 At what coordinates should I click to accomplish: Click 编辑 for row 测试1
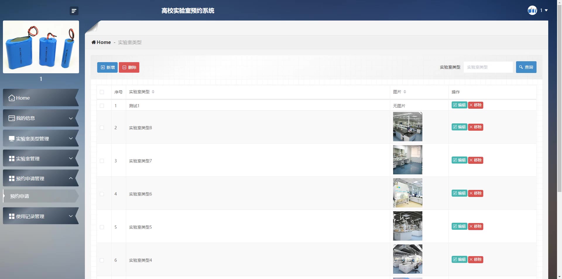[x=459, y=105]
